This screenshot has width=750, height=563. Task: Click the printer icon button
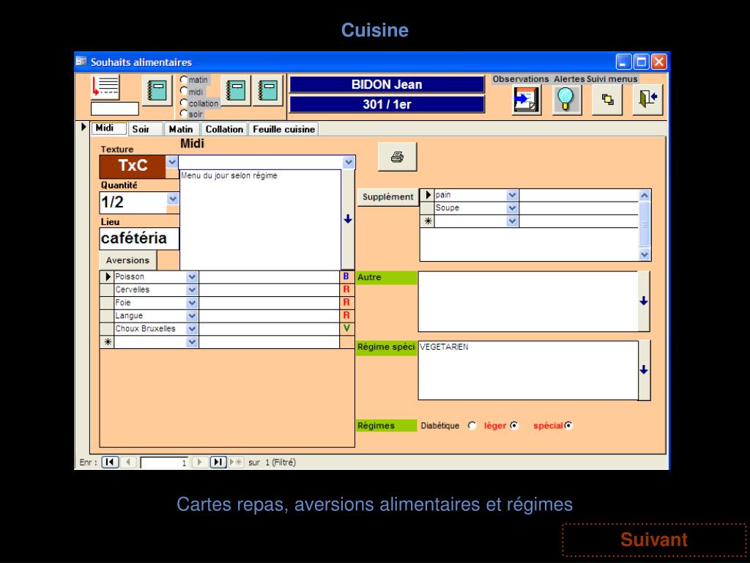point(398,157)
